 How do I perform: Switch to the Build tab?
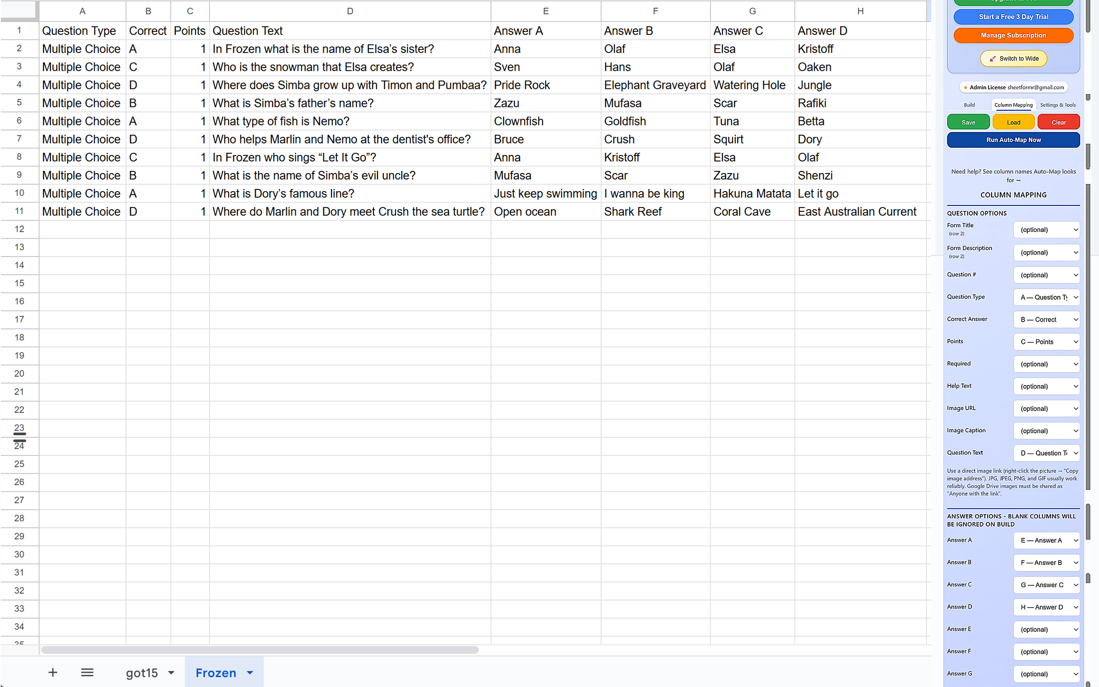pyautogui.click(x=970, y=104)
